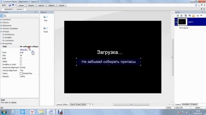Open the Файл application menu
This screenshot has width=206, height=115.
(x=4, y=5)
